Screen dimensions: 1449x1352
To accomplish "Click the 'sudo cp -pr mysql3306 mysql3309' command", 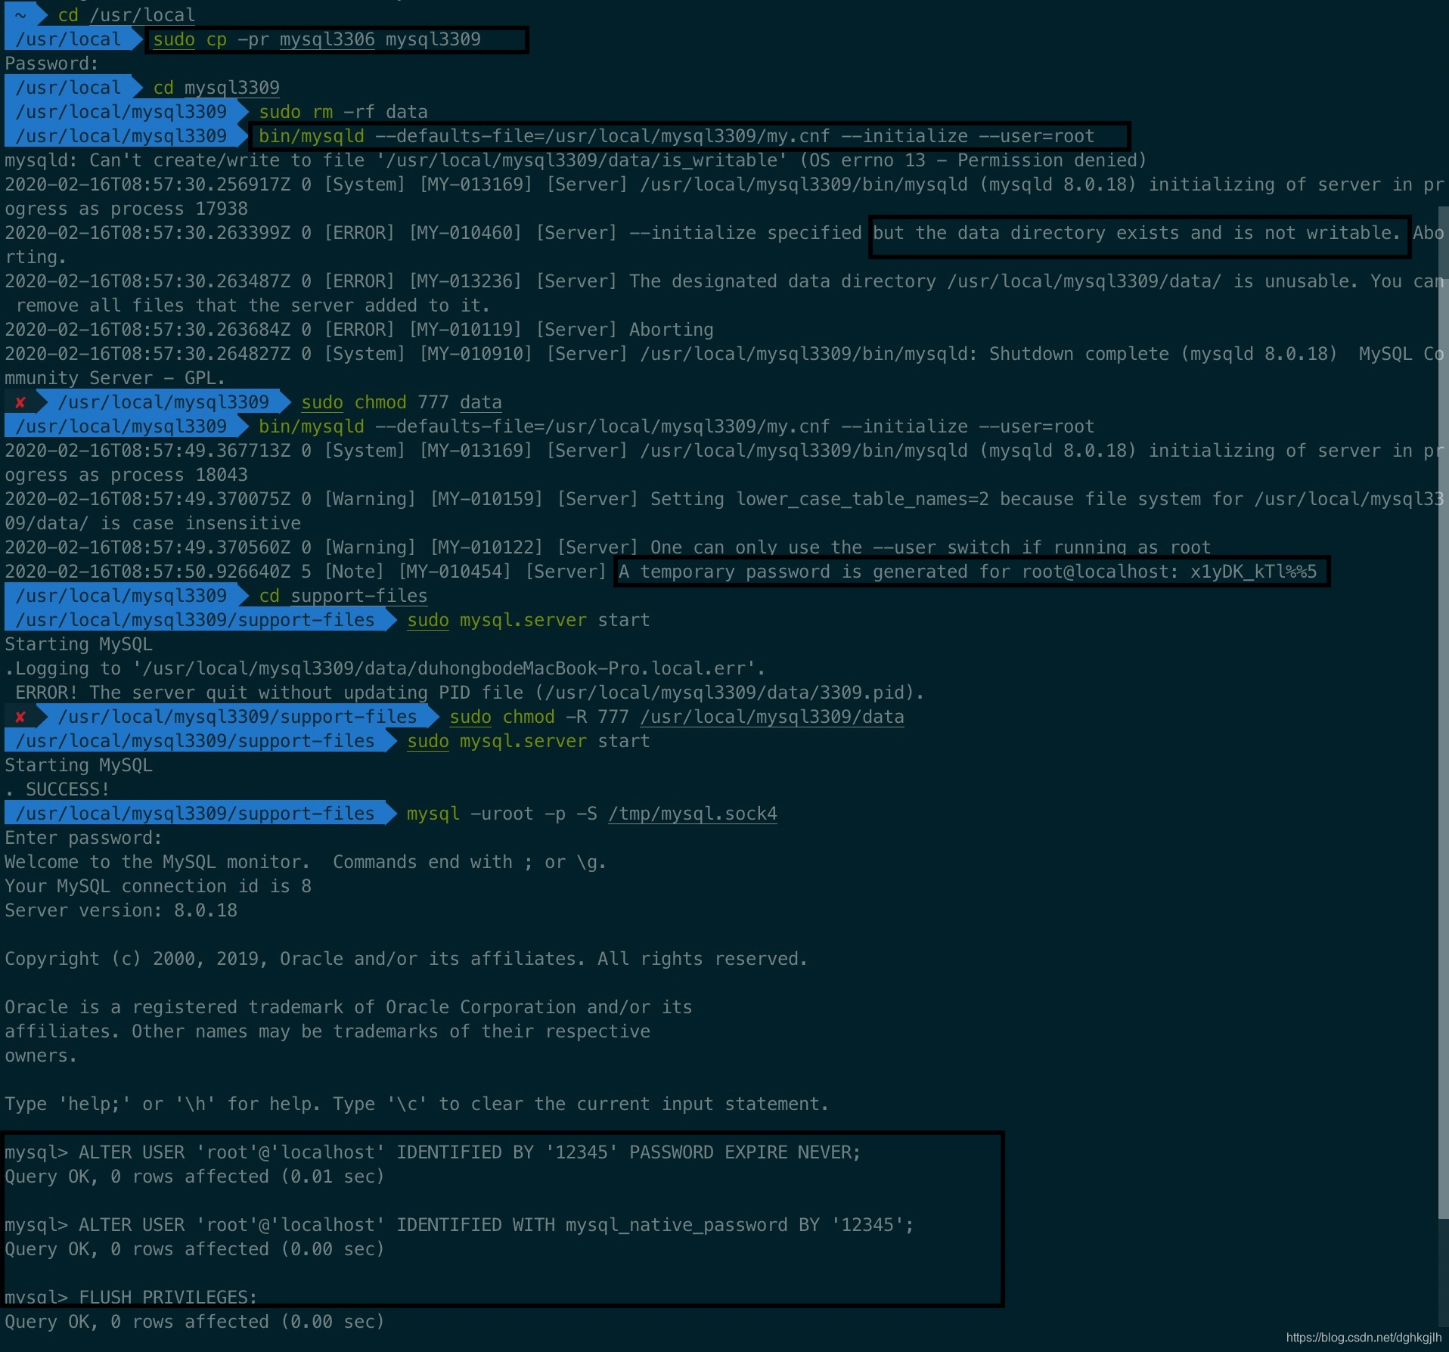I will tap(317, 39).
